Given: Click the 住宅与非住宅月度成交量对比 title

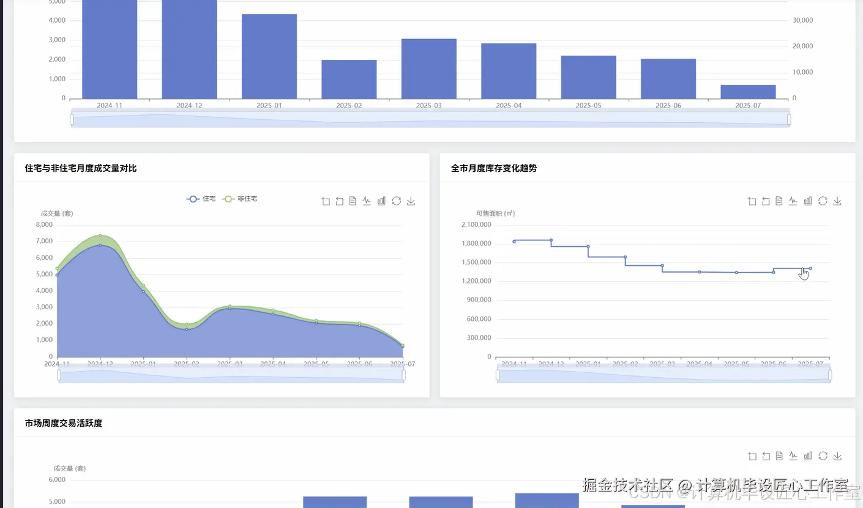Looking at the screenshot, I should tap(81, 168).
